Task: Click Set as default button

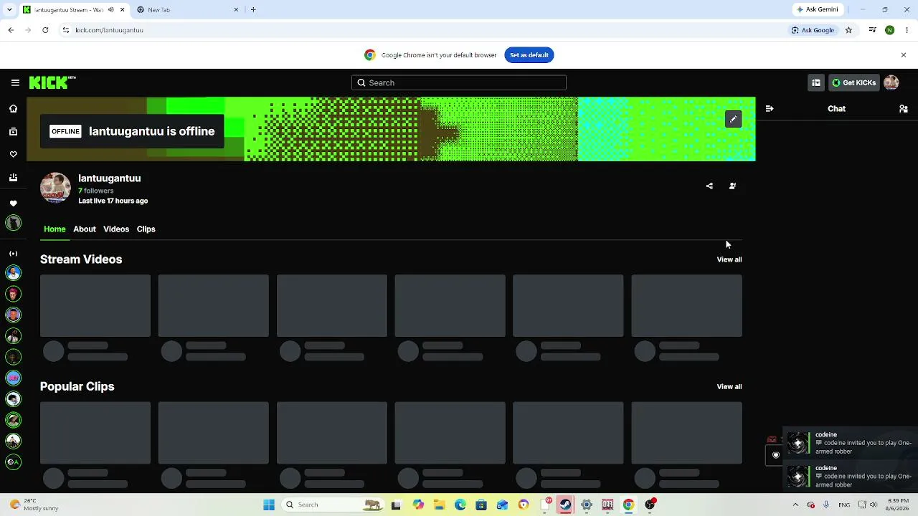Action: [529, 55]
